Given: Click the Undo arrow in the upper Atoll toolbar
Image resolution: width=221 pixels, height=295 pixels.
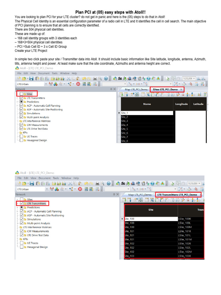Looking at the screenshot, I should point(84,78).
